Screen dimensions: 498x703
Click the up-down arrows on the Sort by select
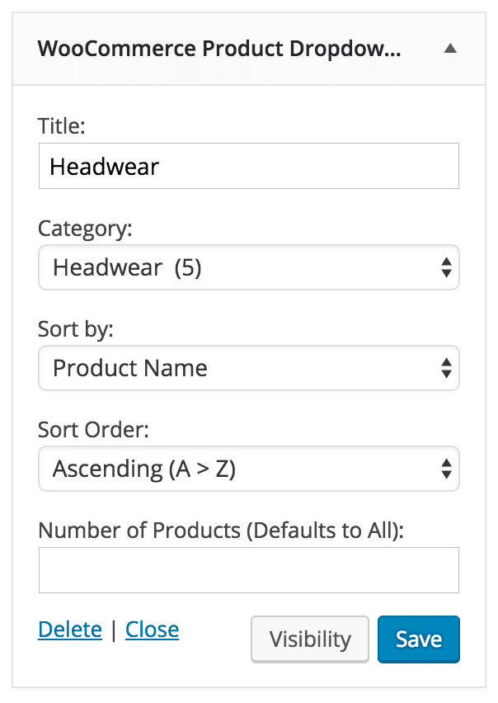(x=446, y=368)
